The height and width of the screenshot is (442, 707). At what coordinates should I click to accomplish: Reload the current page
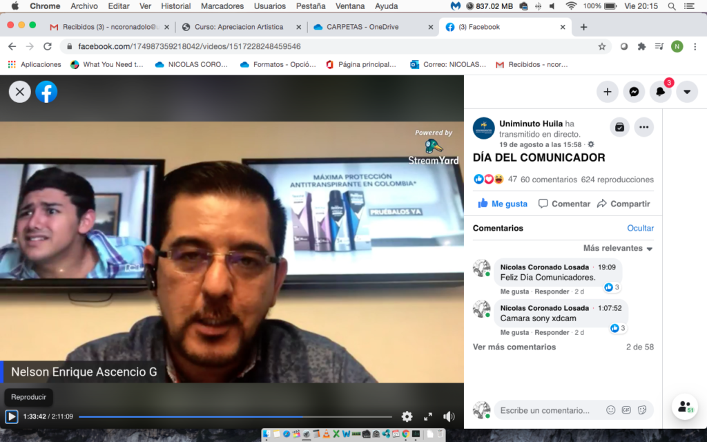coord(48,46)
